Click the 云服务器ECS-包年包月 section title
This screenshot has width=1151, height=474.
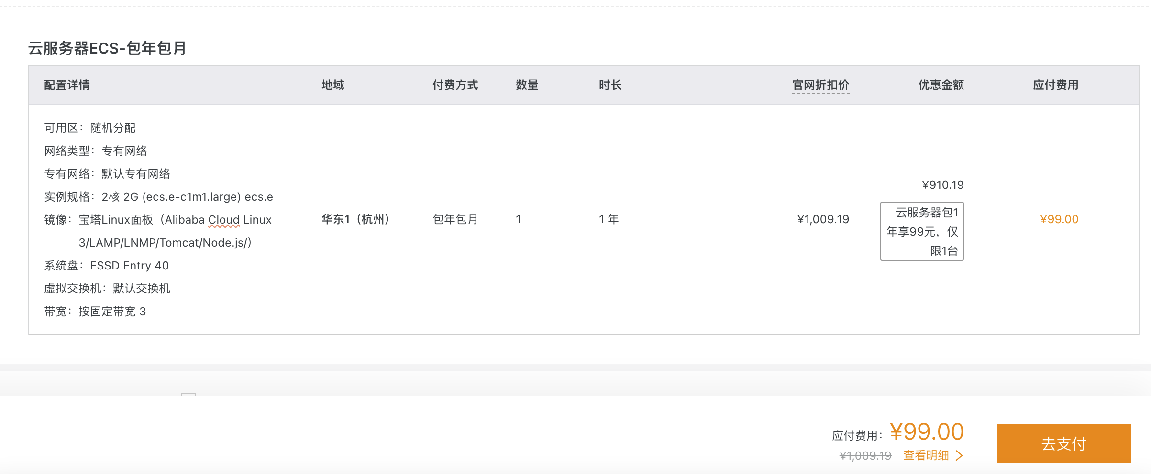(107, 48)
